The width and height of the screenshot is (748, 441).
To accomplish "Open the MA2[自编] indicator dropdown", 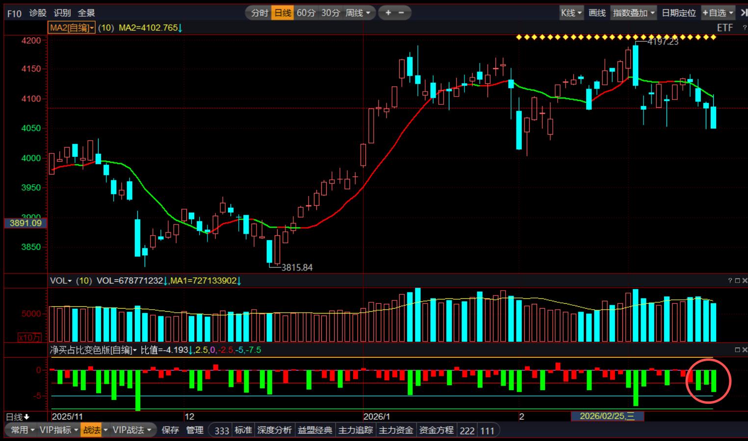I will click(x=72, y=28).
